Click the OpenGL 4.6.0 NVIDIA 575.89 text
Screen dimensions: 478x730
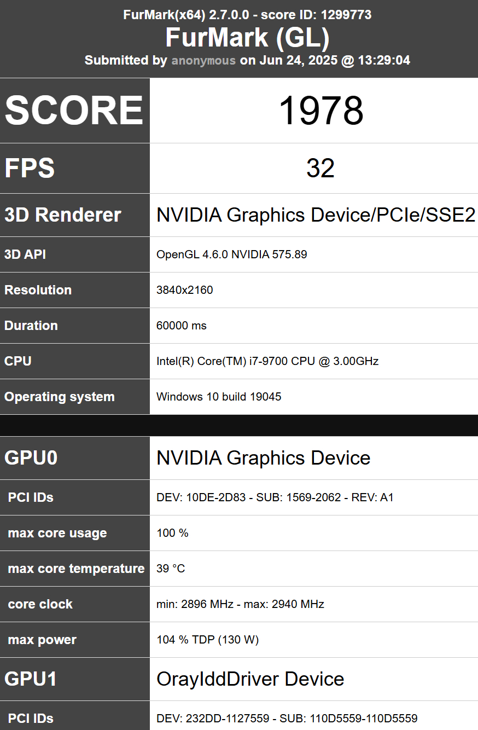[231, 254]
